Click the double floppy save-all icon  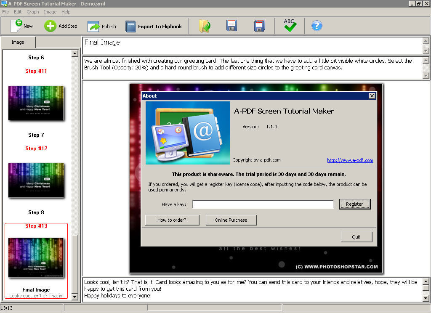260,26
